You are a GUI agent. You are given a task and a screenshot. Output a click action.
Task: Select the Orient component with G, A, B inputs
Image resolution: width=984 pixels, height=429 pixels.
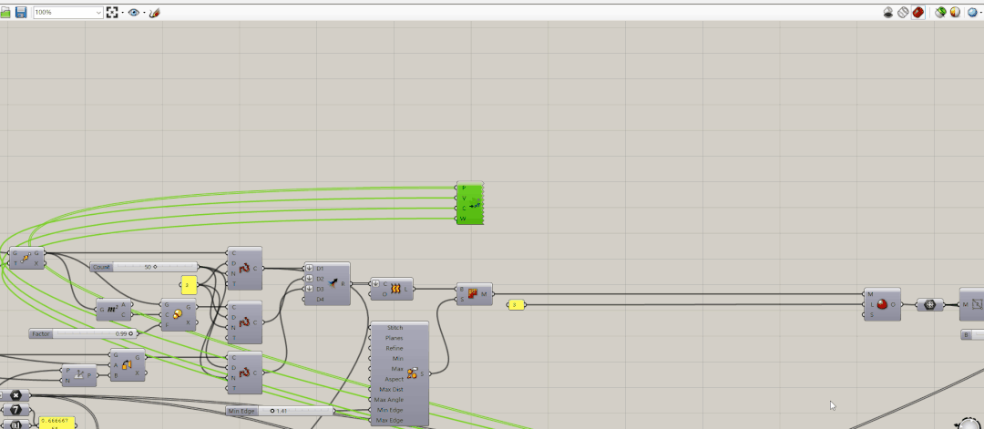[128, 365]
